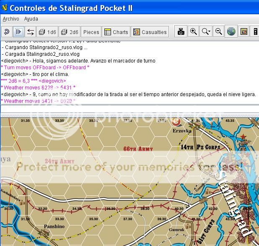Click hex 35.30 on the map
Viewport: 259px width, 246px height.
[93, 219]
